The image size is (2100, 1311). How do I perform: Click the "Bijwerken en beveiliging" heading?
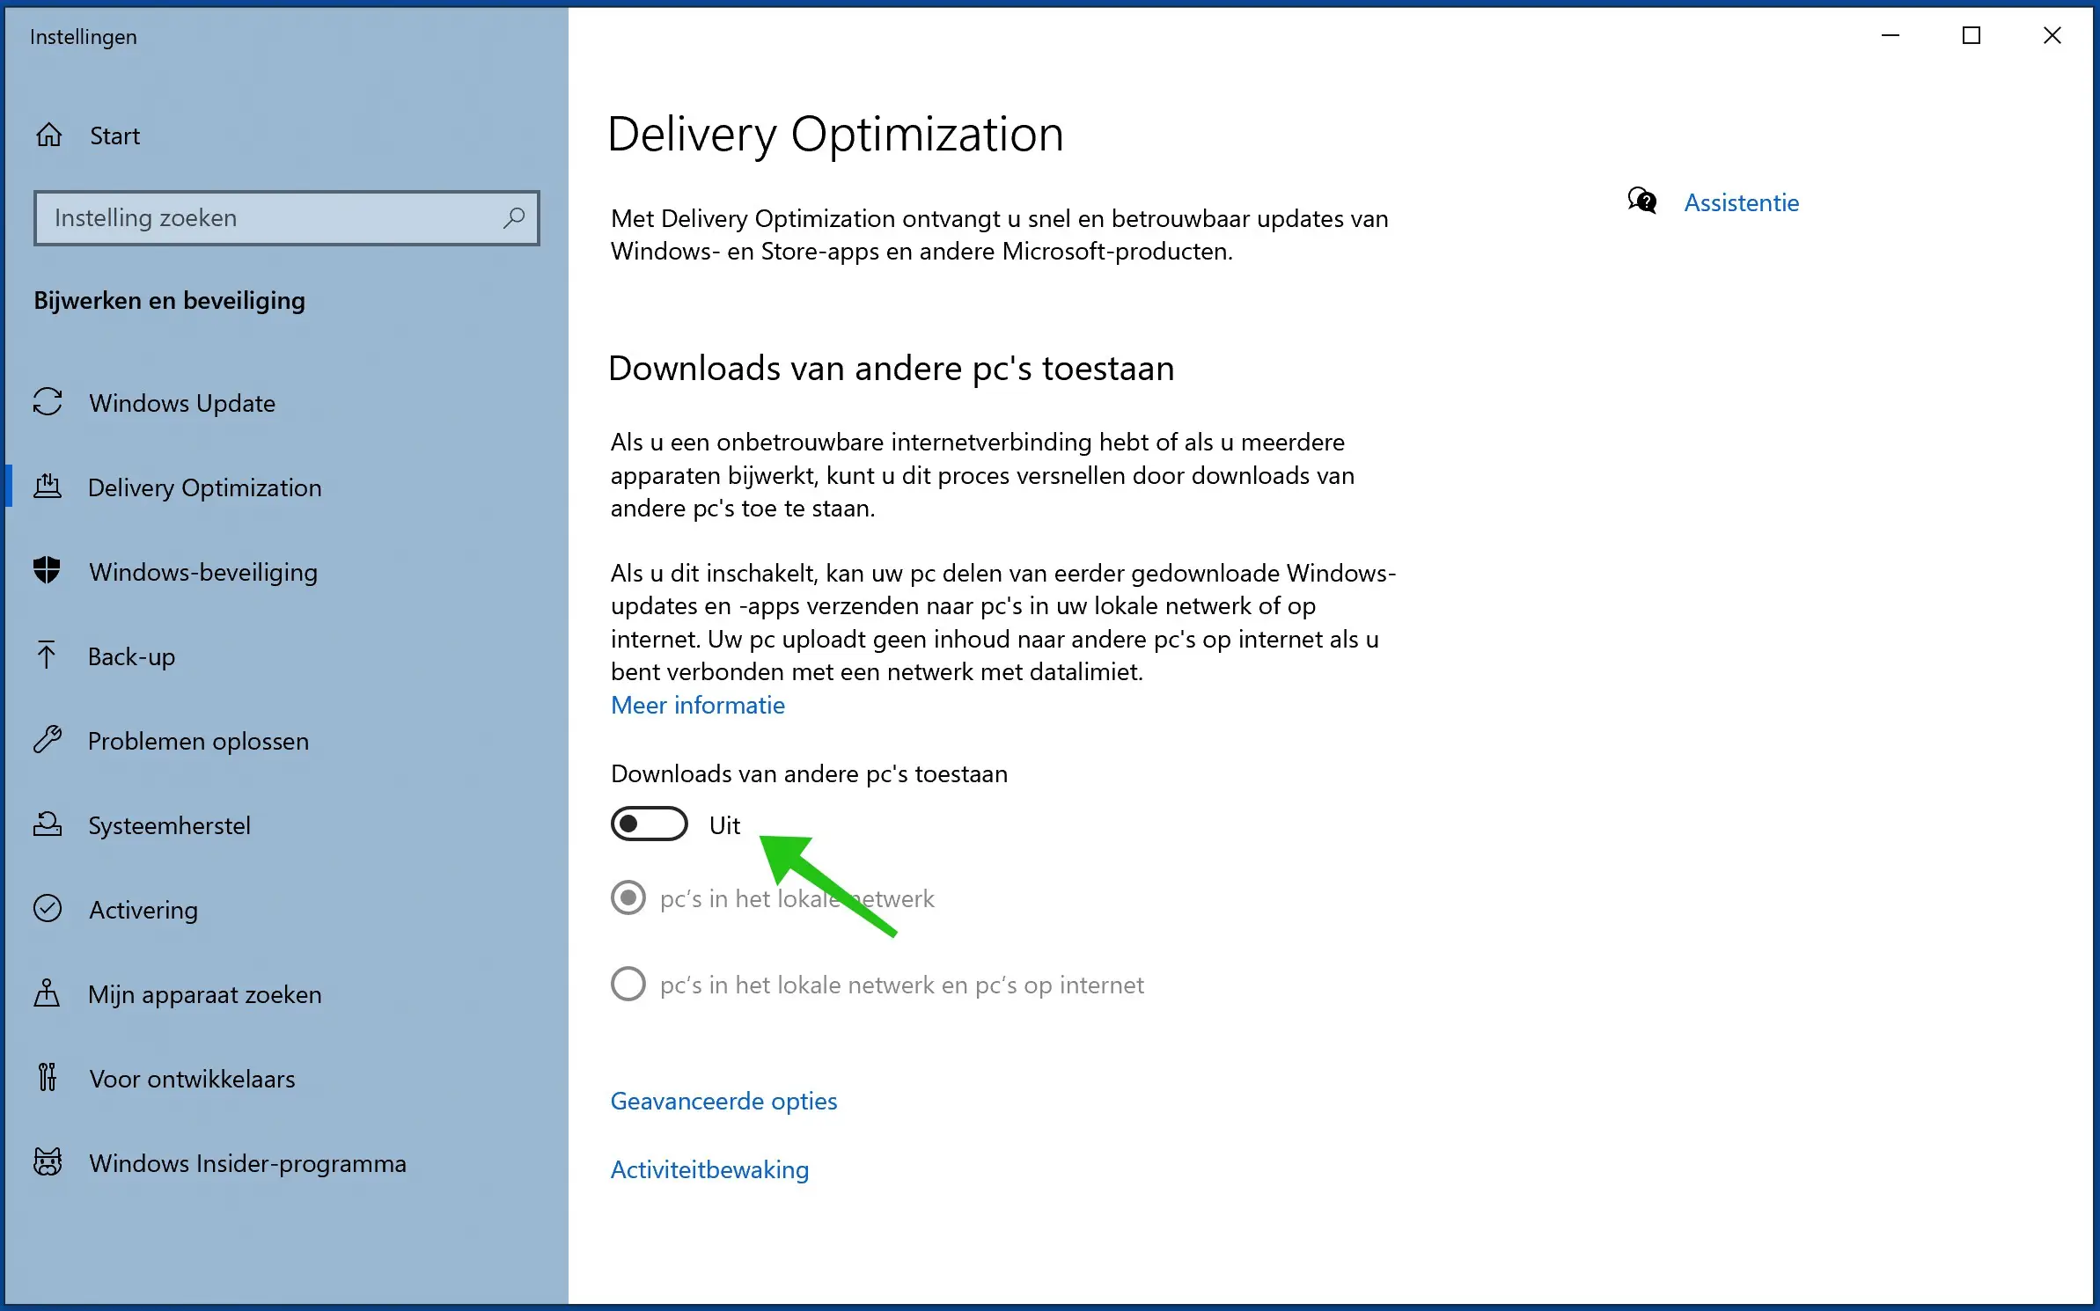(170, 300)
